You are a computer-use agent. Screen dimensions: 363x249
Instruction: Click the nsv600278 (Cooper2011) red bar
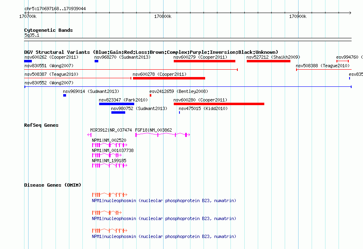169,78
